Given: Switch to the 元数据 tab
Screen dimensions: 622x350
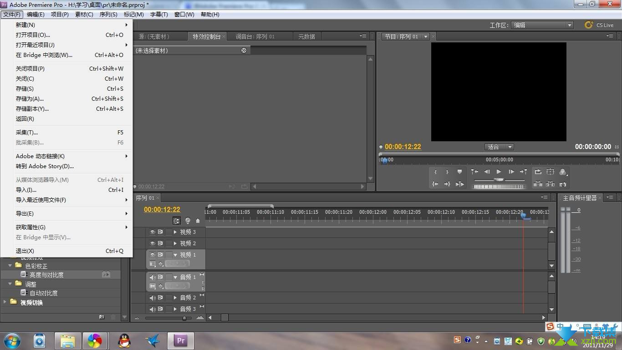Looking at the screenshot, I should tap(306, 36).
